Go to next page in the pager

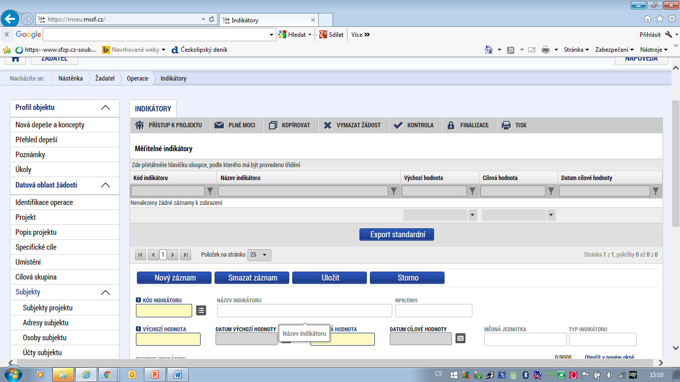click(x=173, y=255)
